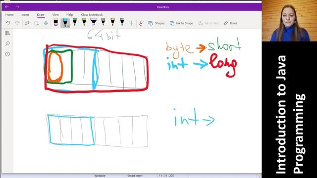Choose the Insert or remove space tool
This screenshot has height=178, width=317.
(x=46, y=23)
